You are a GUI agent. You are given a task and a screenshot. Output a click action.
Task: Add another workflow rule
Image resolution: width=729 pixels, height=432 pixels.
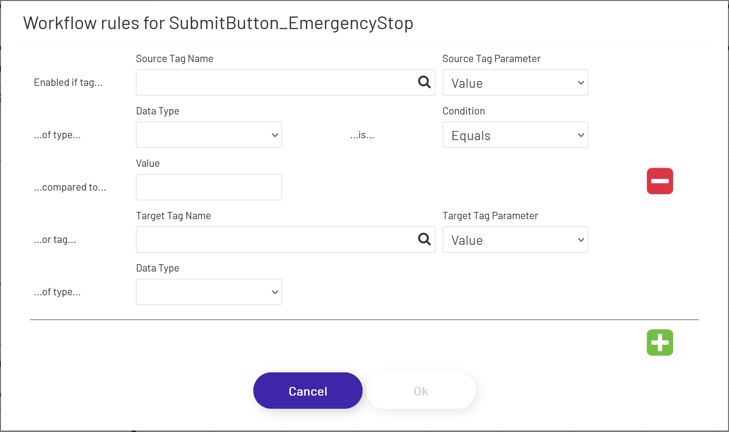tap(660, 342)
